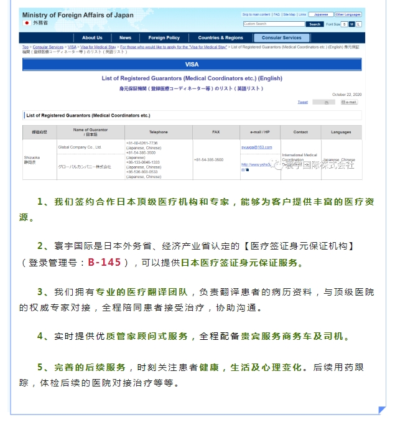This screenshot has width=395, height=422.
Task: Open the Foreign Policy tab
Action: click(x=164, y=38)
